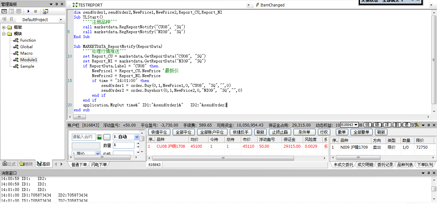
Task: Open the DefaultProject dropdown
Action: tap(61, 20)
